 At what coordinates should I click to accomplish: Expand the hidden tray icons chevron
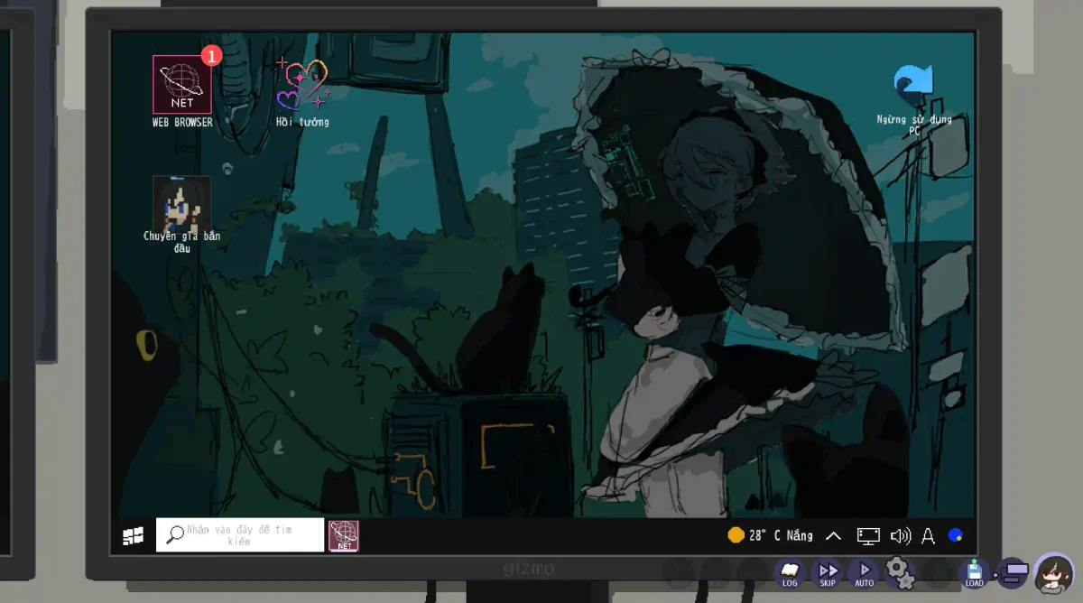(x=834, y=536)
